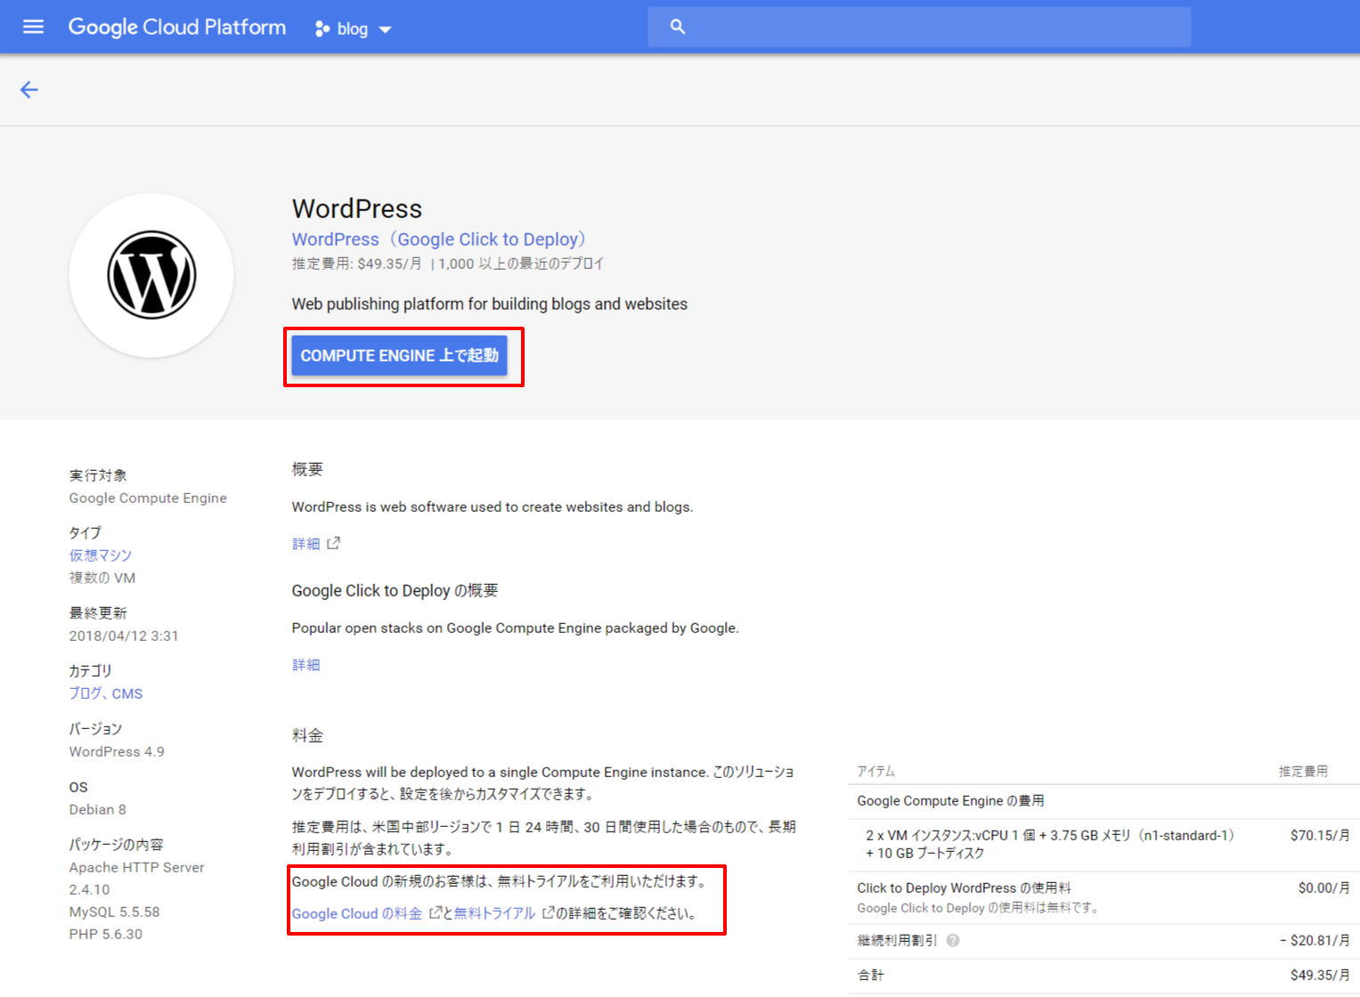Screen dimensions: 1360x997
Task: Click the Google Cloud Platform logo
Action: click(177, 28)
